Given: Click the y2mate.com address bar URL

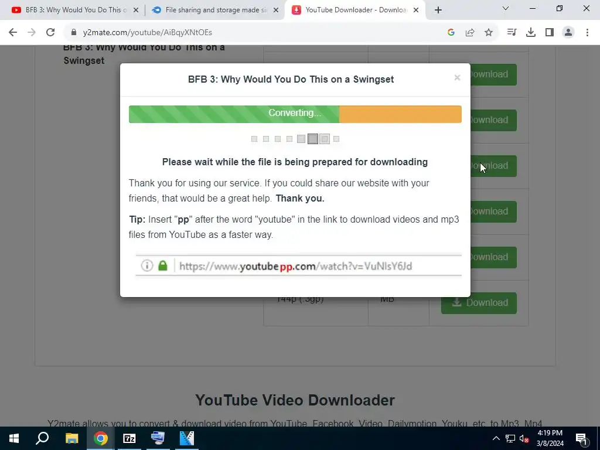Looking at the screenshot, I should coord(147,33).
